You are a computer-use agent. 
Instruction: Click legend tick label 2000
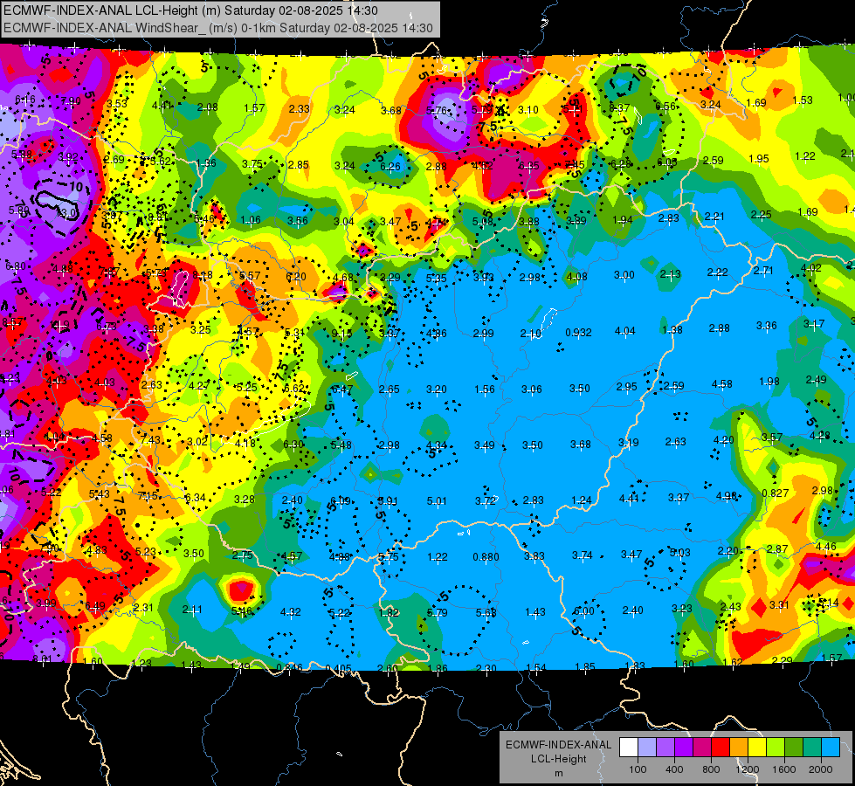point(821,769)
